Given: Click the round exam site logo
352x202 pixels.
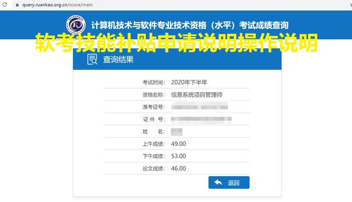Looking at the screenshot, I should pyautogui.click(x=76, y=25).
